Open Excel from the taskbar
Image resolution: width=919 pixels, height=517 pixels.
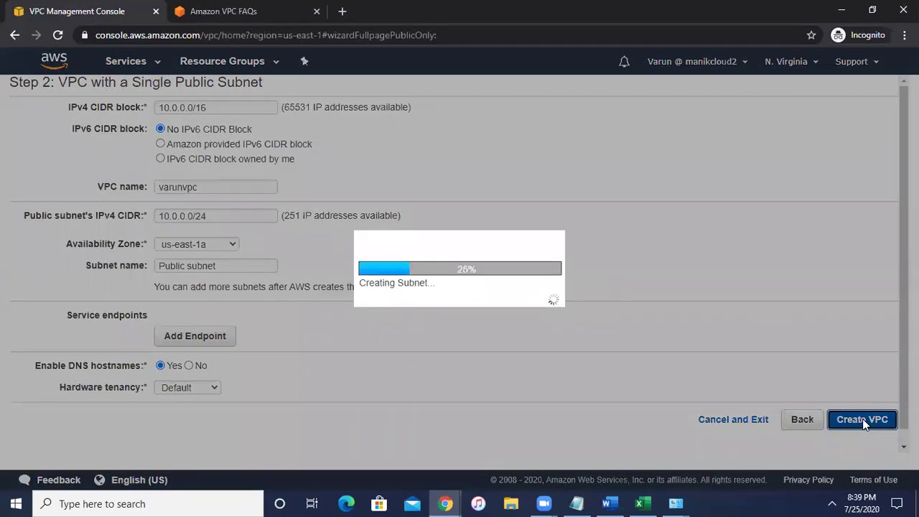tap(643, 504)
